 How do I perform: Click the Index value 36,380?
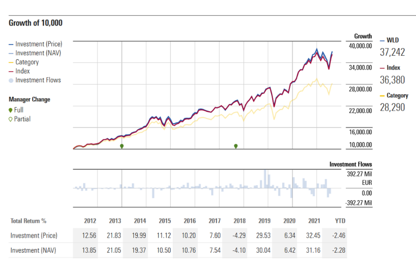392,80
